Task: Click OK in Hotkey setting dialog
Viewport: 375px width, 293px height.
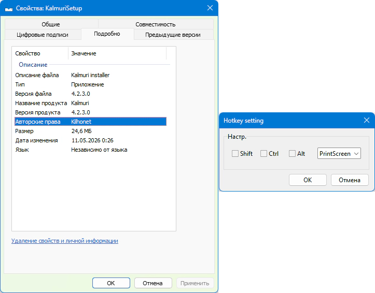Action: [308, 180]
